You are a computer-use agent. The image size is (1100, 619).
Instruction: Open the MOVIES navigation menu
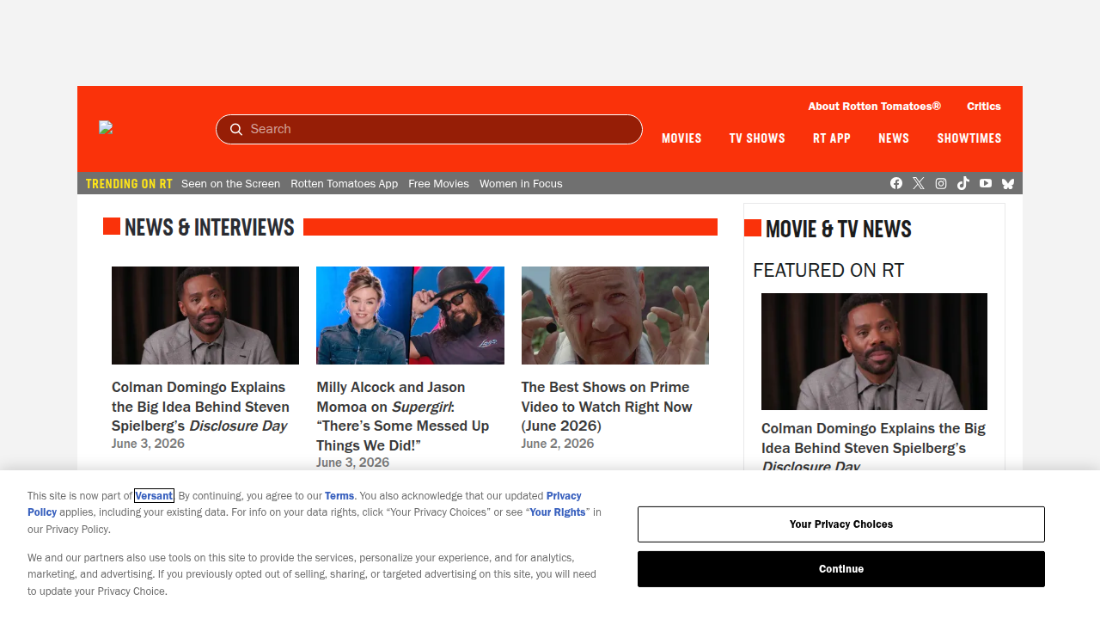(x=681, y=138)
